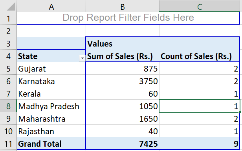
Task: Select the Kerala row label
Action: click(51, 93)
